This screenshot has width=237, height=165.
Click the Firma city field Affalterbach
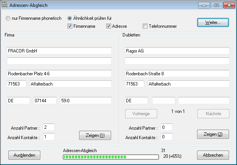(x=70, y=84)
